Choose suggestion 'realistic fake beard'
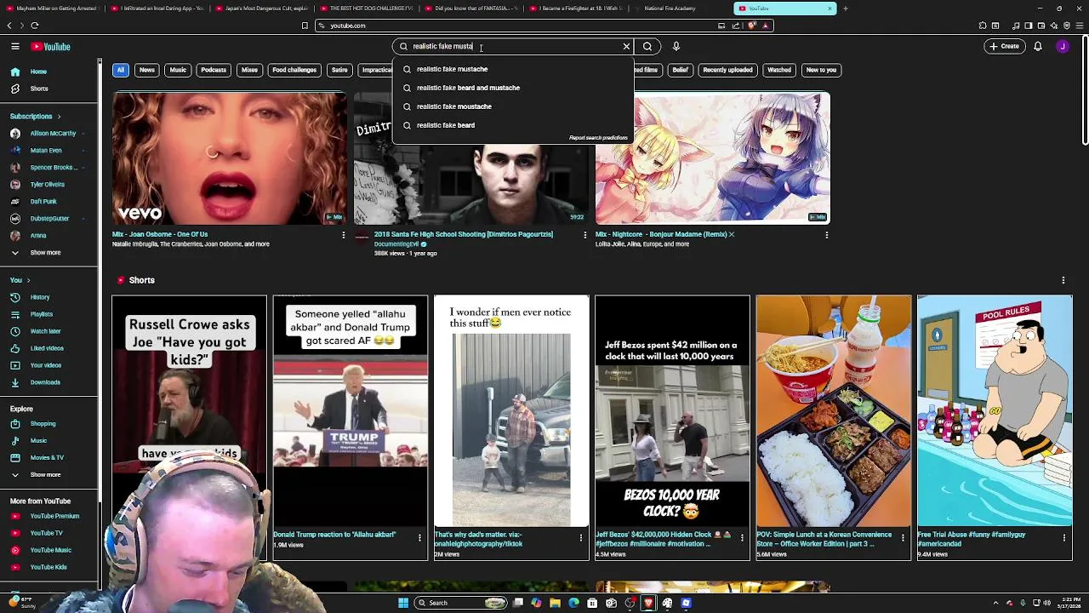The image size is (1089, 613). (513, 125)
